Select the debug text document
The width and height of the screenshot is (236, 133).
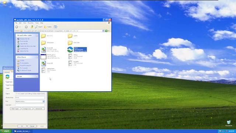point(75,57)
